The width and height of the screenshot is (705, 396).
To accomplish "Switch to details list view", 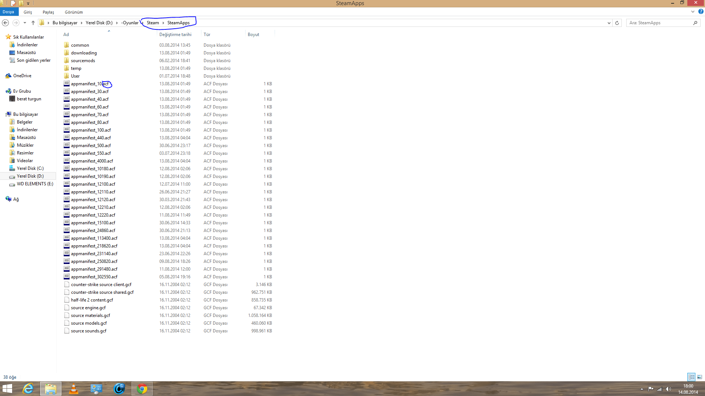I will 691,377.
